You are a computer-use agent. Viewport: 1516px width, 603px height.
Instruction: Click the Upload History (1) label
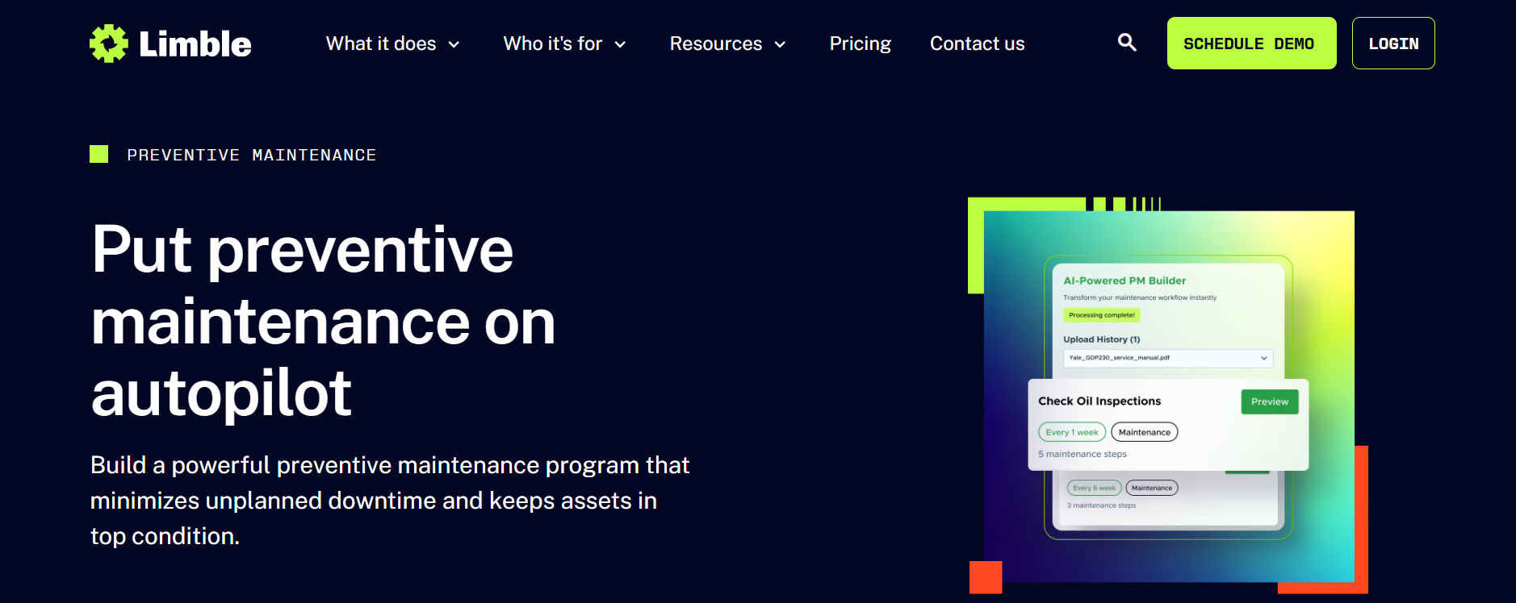click(1102, 339)
